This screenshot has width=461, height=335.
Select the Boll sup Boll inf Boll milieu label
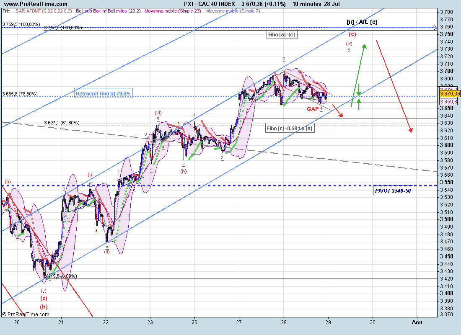pos(108,11)
